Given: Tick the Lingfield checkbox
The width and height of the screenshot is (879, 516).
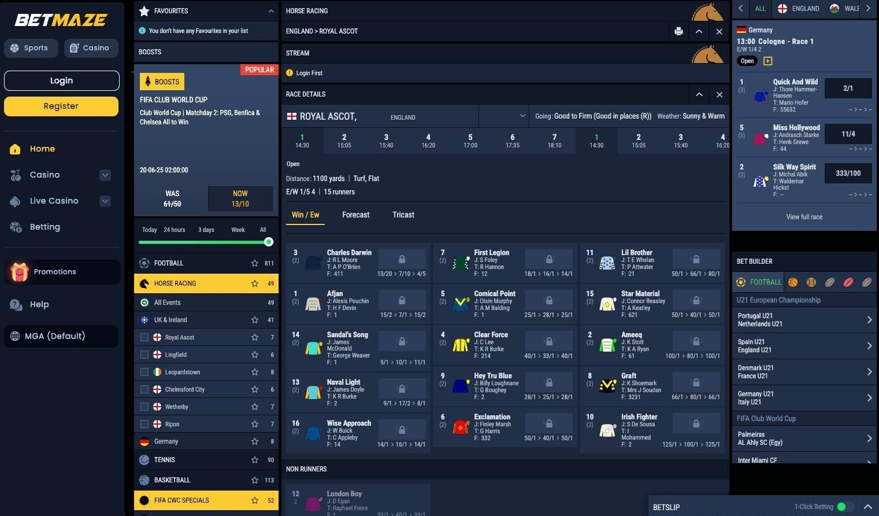Looking at the screenshot, I should [144, 355].
